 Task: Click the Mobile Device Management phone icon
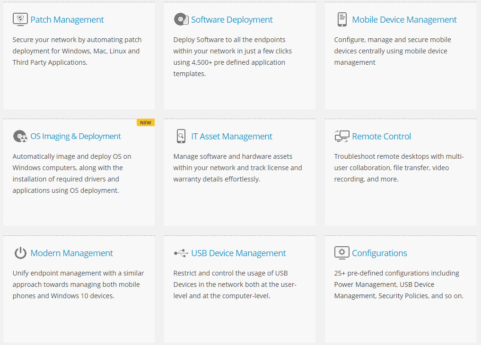(x=342, y=19)
